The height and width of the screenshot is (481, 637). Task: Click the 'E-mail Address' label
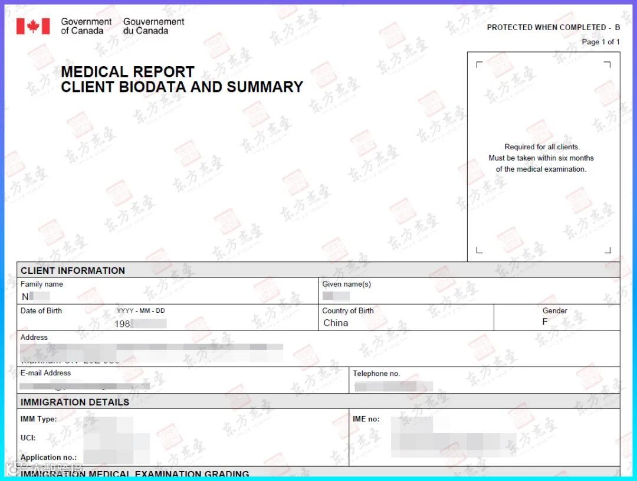click(45, 373)
